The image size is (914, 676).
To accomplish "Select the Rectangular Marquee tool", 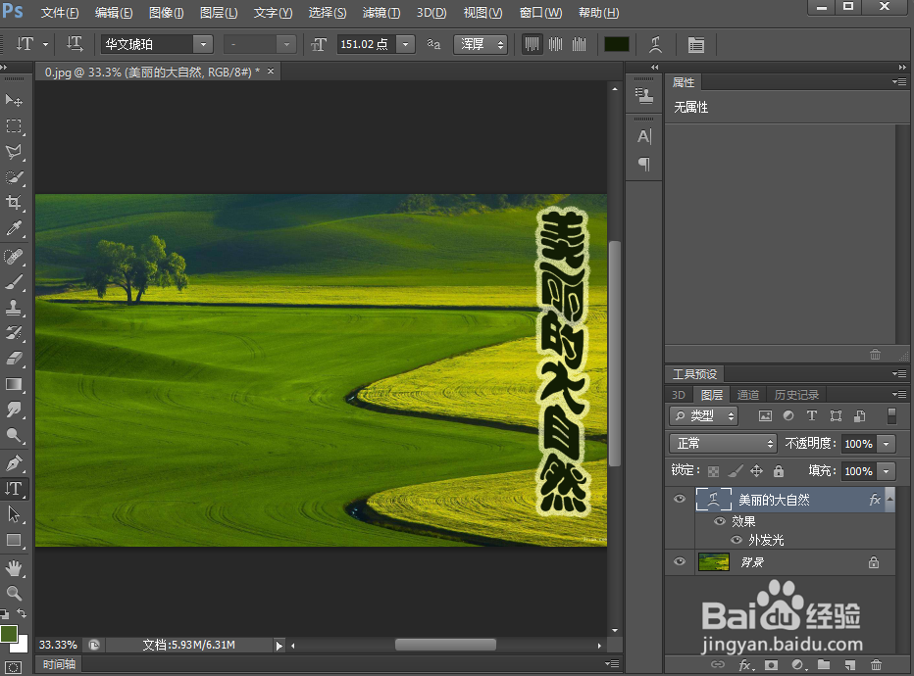I will pos(14,126).
